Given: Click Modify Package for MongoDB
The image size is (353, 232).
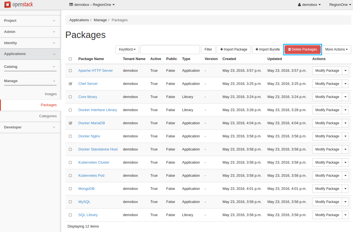Looking at the screenshot, I should click(327, 188).
